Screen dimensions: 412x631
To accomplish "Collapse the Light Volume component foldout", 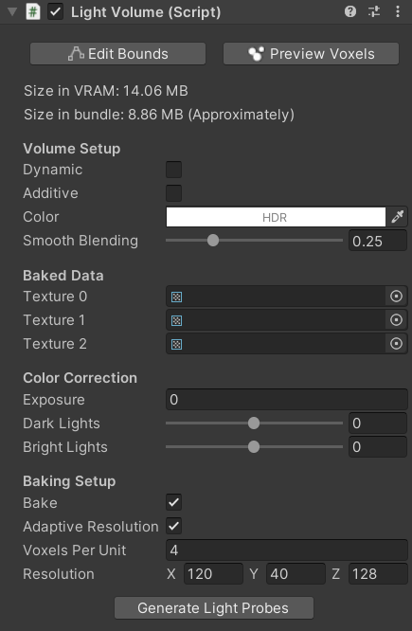I will (12, 11).
